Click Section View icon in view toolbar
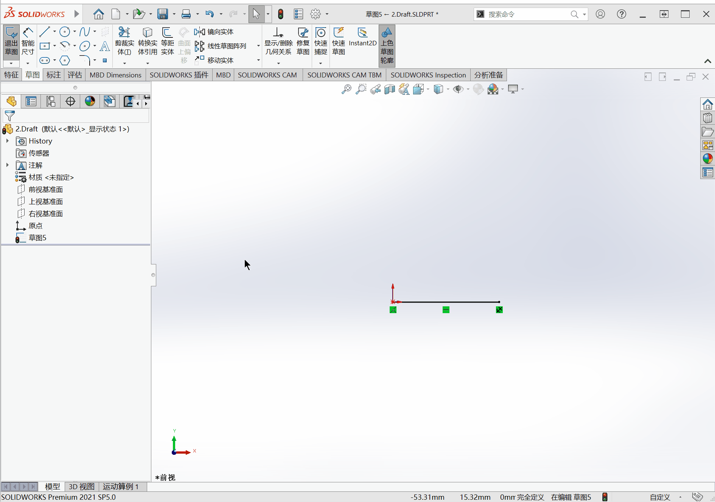This screenshot has height=502, width=715. pos(390,89)
